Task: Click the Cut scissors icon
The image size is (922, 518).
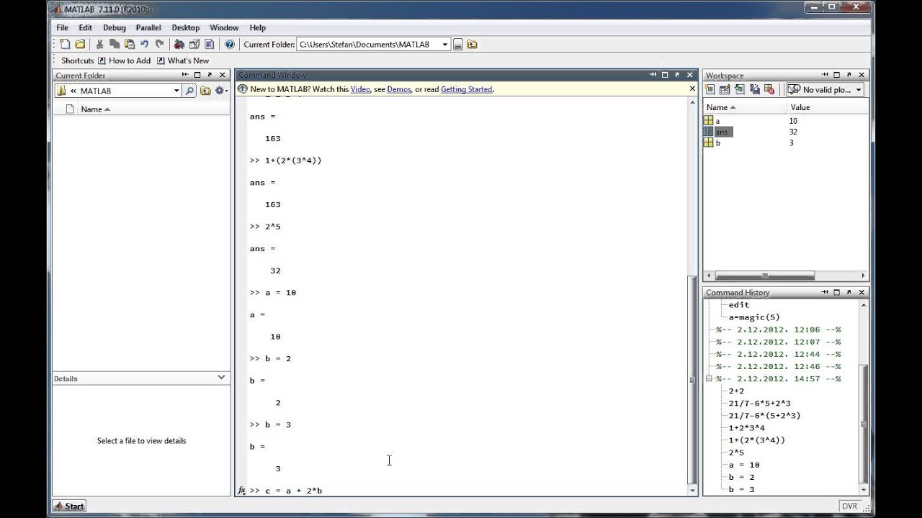Action: 100,44
